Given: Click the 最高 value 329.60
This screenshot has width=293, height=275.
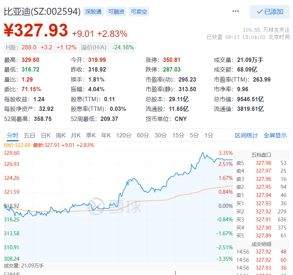Looking at the screenshot, I should tap(30, 60).
